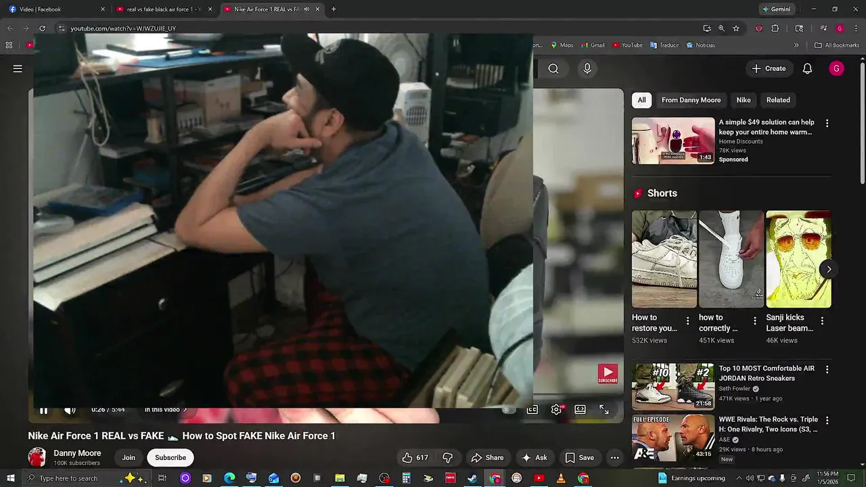Click the address bar URL
This screenshot has width=866, height=487.
coord(123,28)
